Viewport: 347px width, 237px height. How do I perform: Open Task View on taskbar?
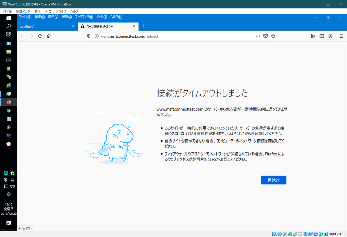pyautogui.click(x=8, y=34)
